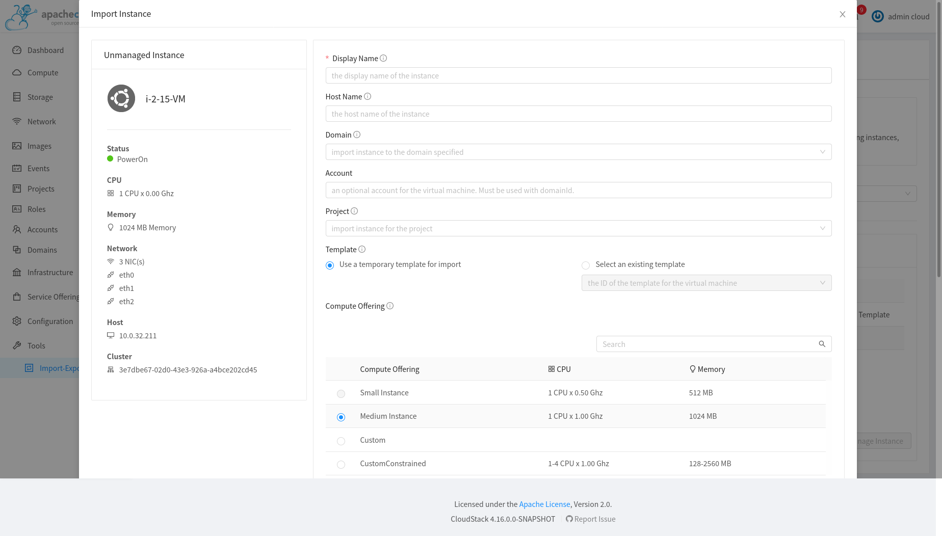
Task: Click the search magnifier in Compute Offering
Action: point(822,344)
